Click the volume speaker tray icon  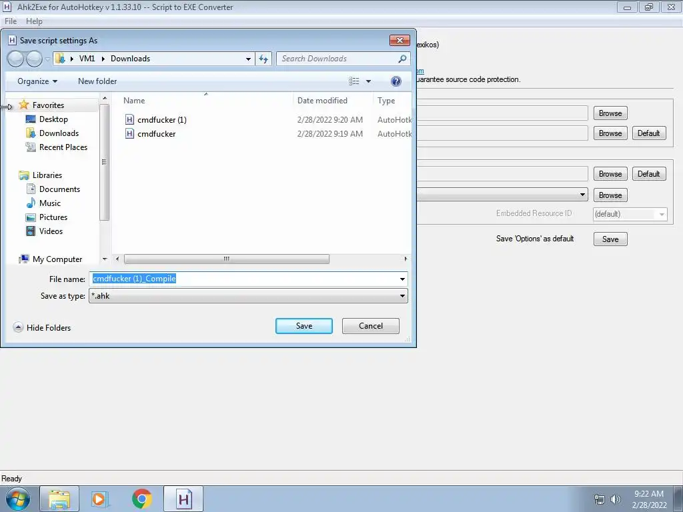pos(616,499)
